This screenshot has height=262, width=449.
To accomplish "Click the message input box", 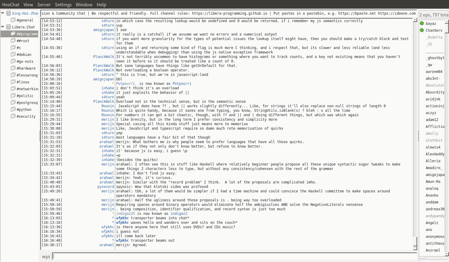I will point(235,256).
